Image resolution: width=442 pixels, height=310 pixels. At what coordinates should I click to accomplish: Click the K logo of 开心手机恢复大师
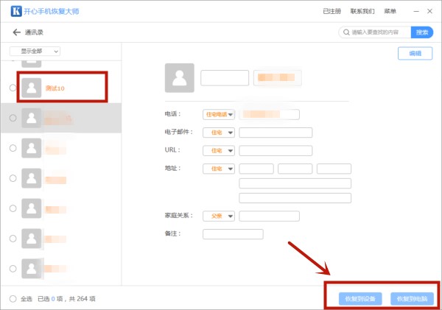[x=16, y=11]
